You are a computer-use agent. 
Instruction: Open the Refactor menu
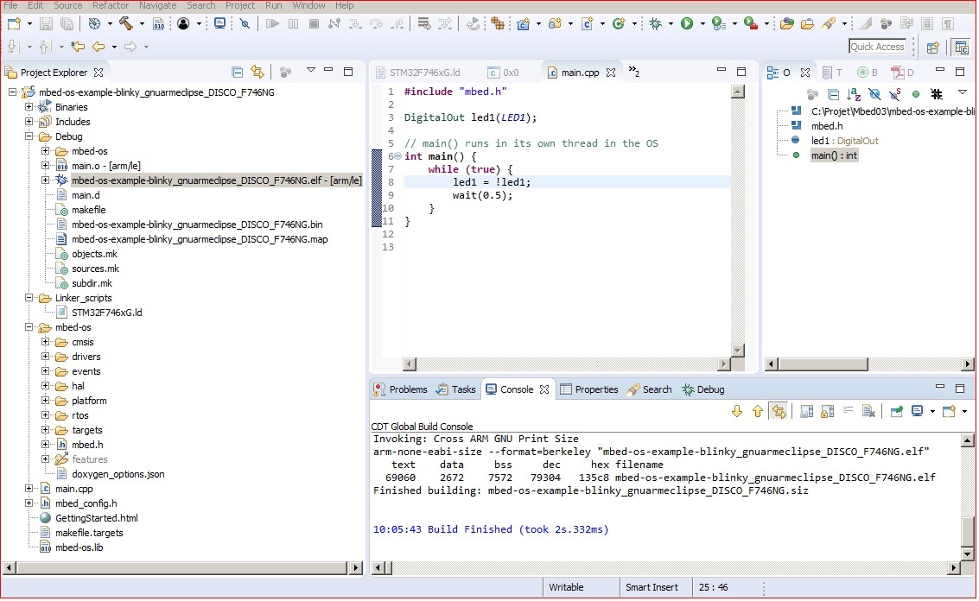click(x=111, y=5)
